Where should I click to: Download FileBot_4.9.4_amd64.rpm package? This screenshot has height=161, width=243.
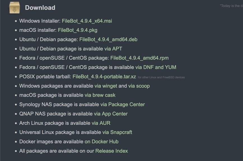[x=139, y=58]
